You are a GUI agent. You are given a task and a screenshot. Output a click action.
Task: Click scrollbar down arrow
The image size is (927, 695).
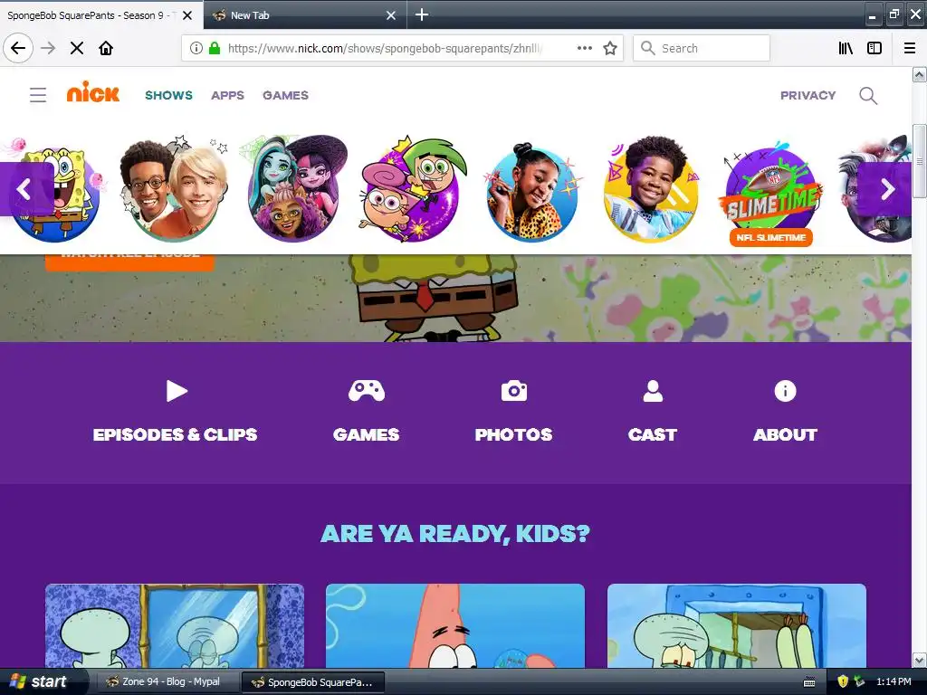[919, 660]
